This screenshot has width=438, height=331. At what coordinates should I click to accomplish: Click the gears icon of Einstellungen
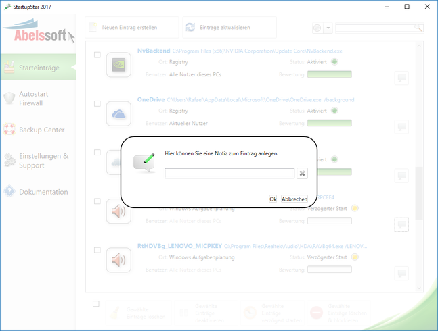coord(9,160)
